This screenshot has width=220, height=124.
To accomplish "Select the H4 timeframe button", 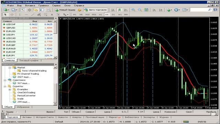I will (x=107, y=14).
